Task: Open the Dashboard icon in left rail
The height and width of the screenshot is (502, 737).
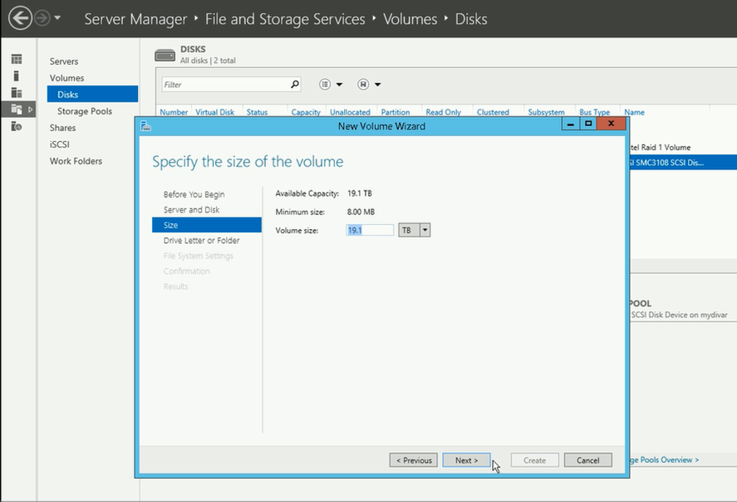Action: click(x=17, y=60)
